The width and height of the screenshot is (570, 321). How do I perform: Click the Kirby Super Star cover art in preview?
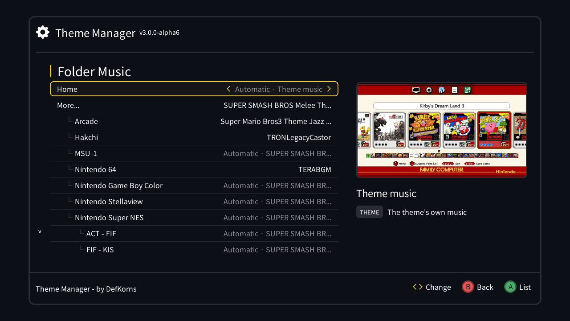[424, 130]
